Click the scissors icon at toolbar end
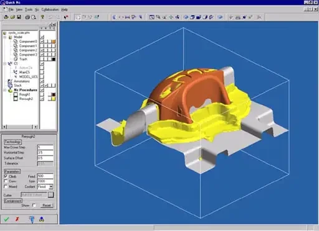Image resolution: width=319 pixels, height=231 pixels. (259, 17)
